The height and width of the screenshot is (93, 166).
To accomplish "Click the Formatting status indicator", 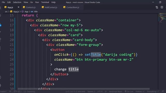I will pyautogui.click(x=153, y=91).
